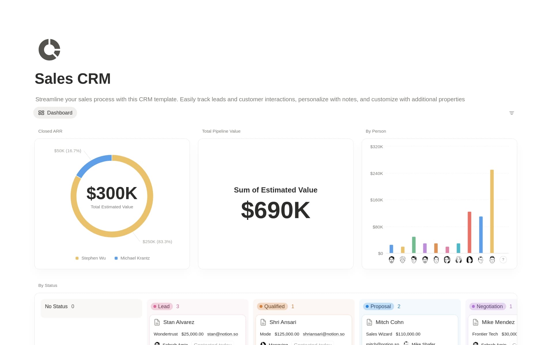Click the question mark avatar on chart axis
The height and width of the screenshot is (345, 553).
tap(503, 260)
